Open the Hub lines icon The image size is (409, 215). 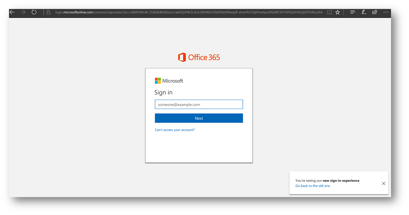point(352,12)
